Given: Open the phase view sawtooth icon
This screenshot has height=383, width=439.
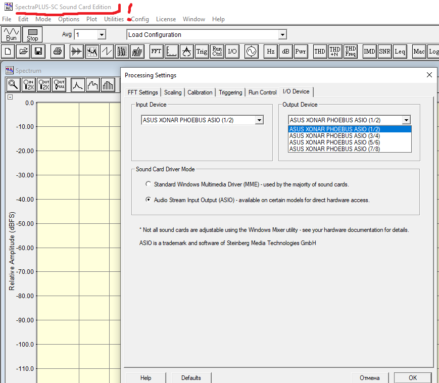Looking at the screenshot, I should tap(107, 51).
